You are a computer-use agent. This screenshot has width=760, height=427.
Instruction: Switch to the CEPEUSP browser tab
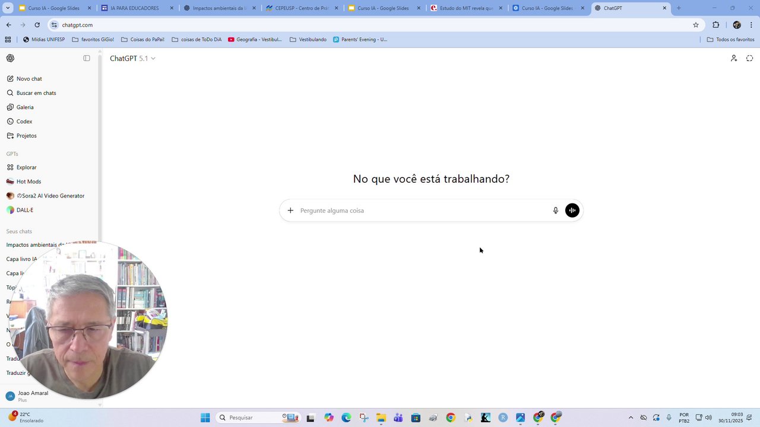click(302, 8)
